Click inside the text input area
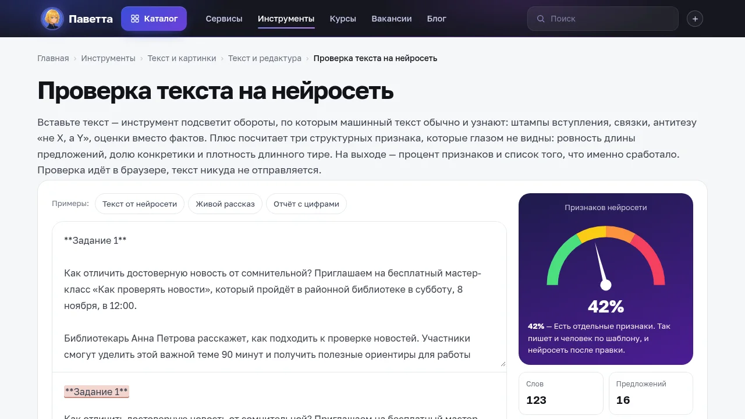The width and height of the screenshot is (745, 419). point(279,297)
